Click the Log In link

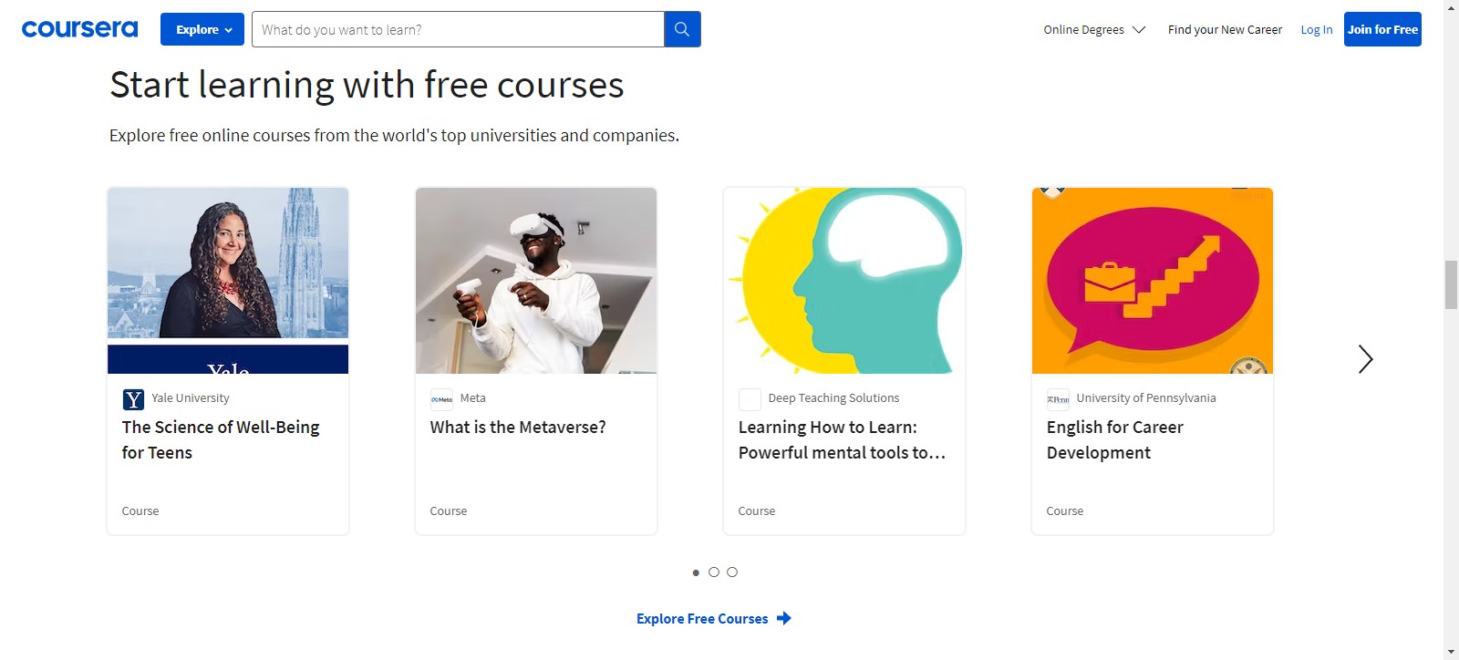1316,29
